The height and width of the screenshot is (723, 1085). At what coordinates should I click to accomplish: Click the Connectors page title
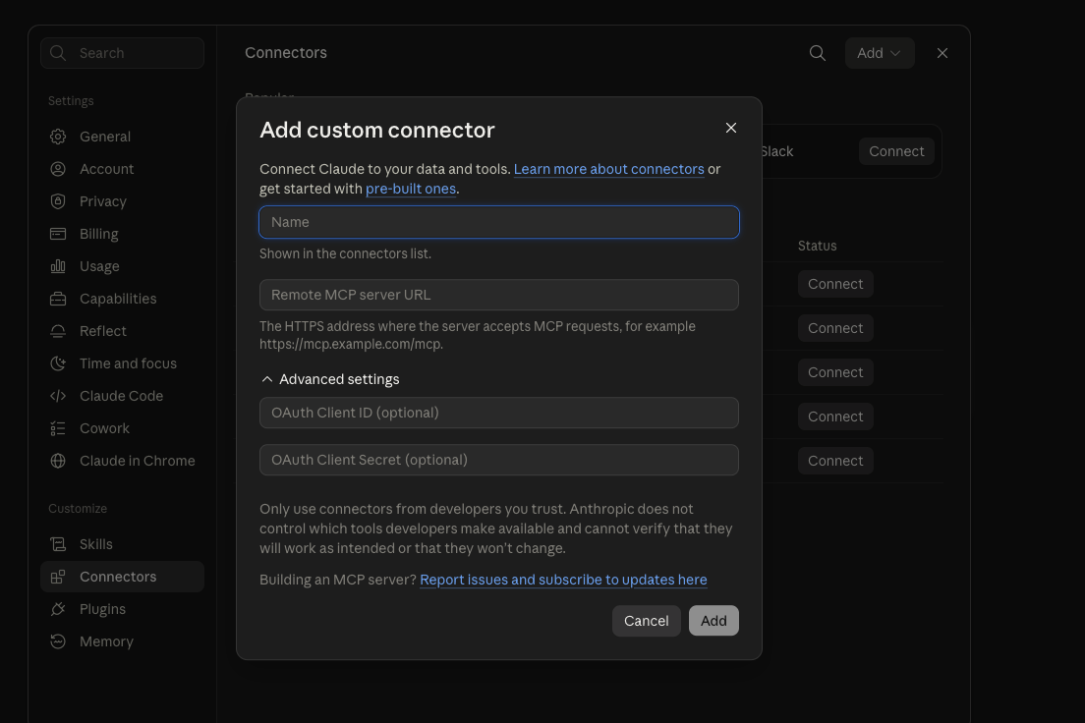coord(286,53)
